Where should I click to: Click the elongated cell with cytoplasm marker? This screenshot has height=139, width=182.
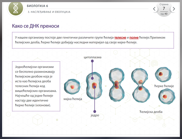(x=94, y=86)
